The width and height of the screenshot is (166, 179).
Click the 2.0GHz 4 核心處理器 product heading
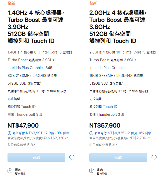pos(118,27)
